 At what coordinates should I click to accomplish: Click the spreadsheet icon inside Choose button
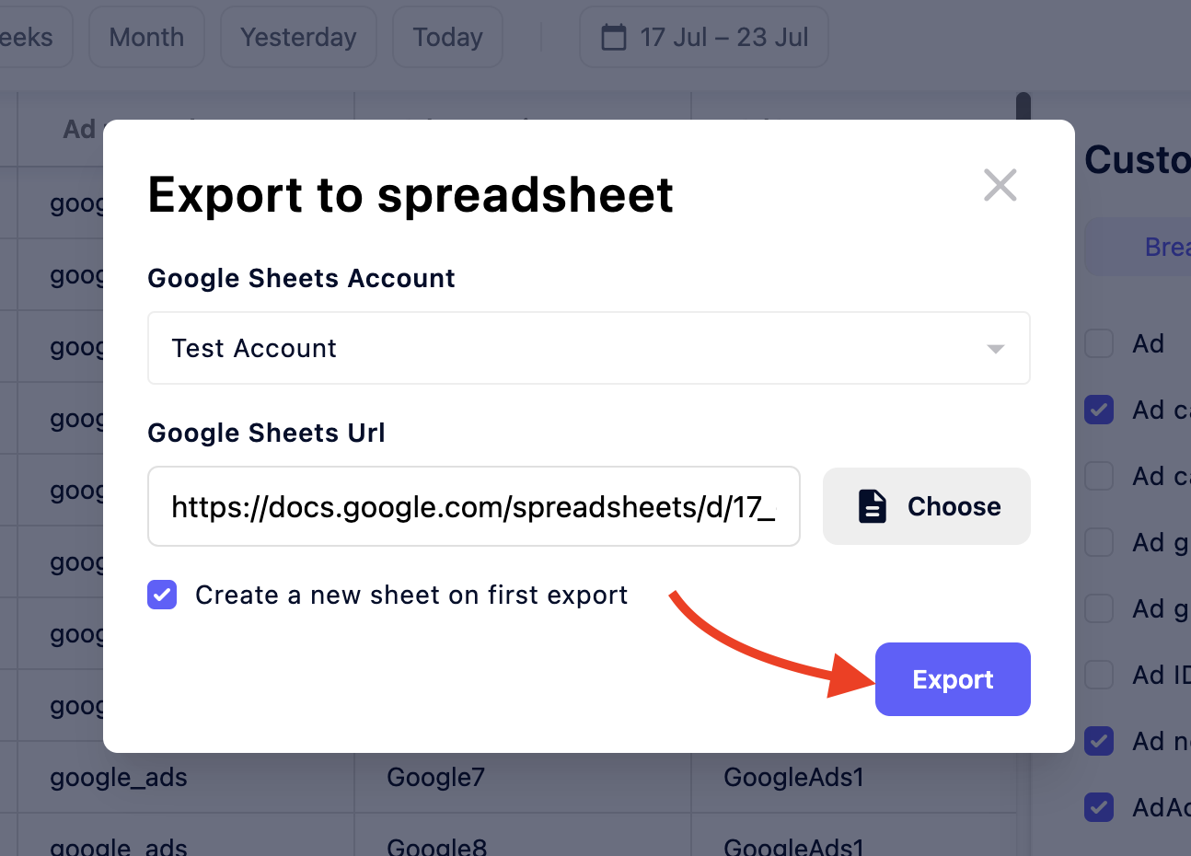coord(871,505)
